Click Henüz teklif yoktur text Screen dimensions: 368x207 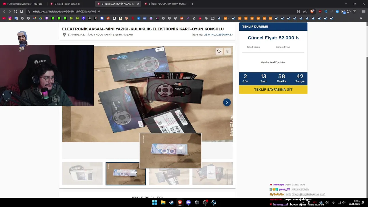pyautogui.click(x=273, y=62)
